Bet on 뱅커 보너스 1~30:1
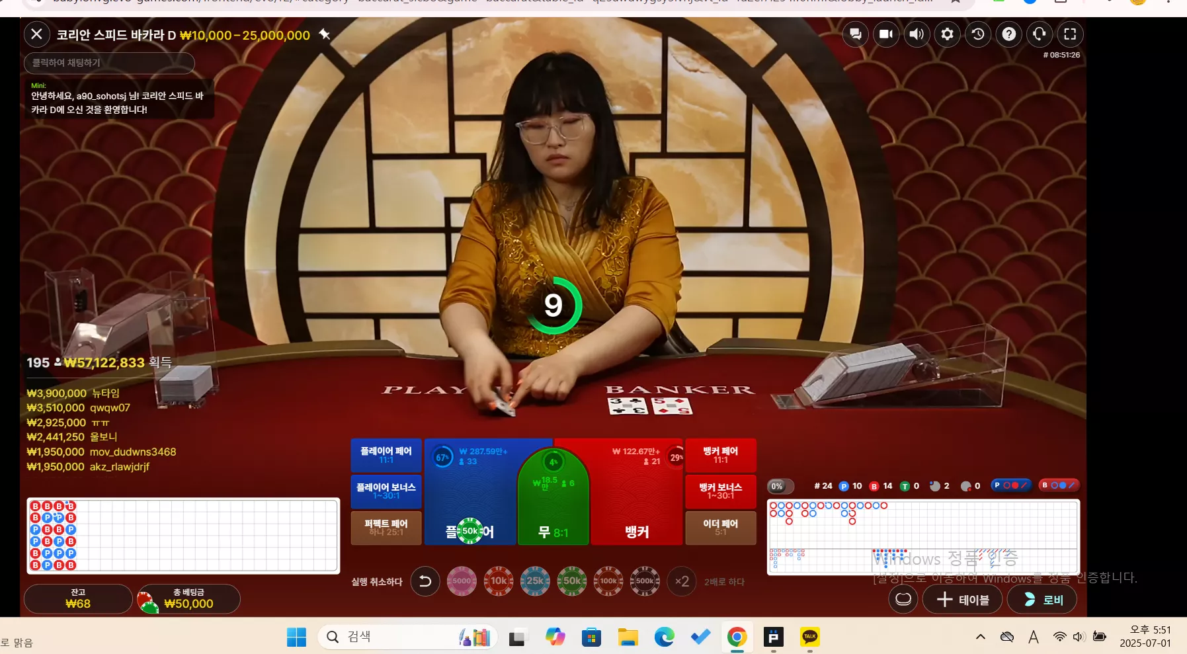 [x=721, y=491]
